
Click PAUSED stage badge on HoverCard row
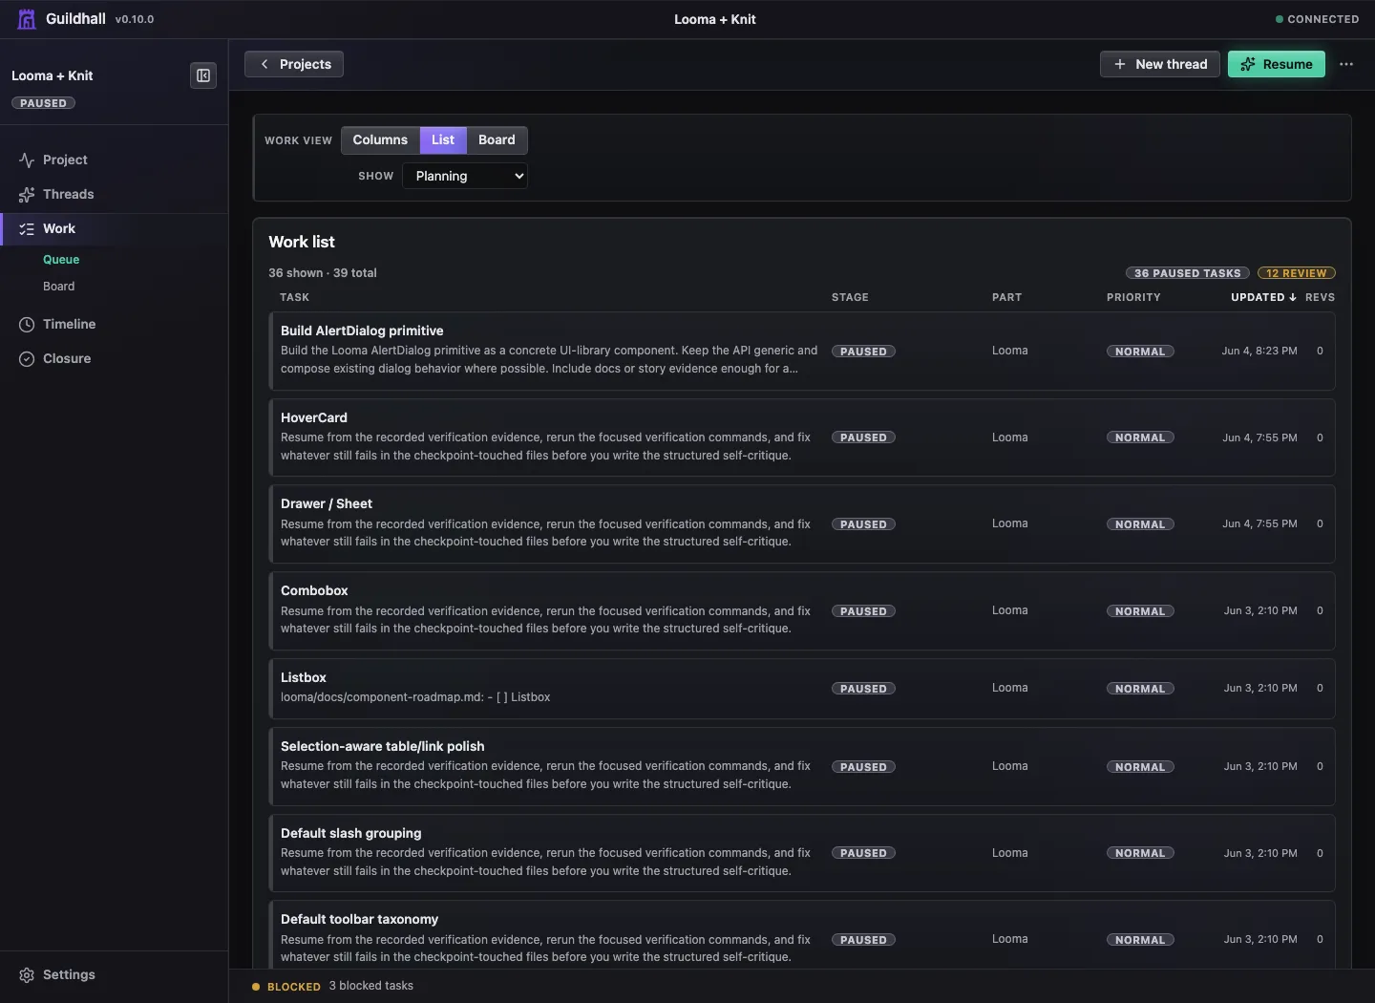[x=863, y=437]
